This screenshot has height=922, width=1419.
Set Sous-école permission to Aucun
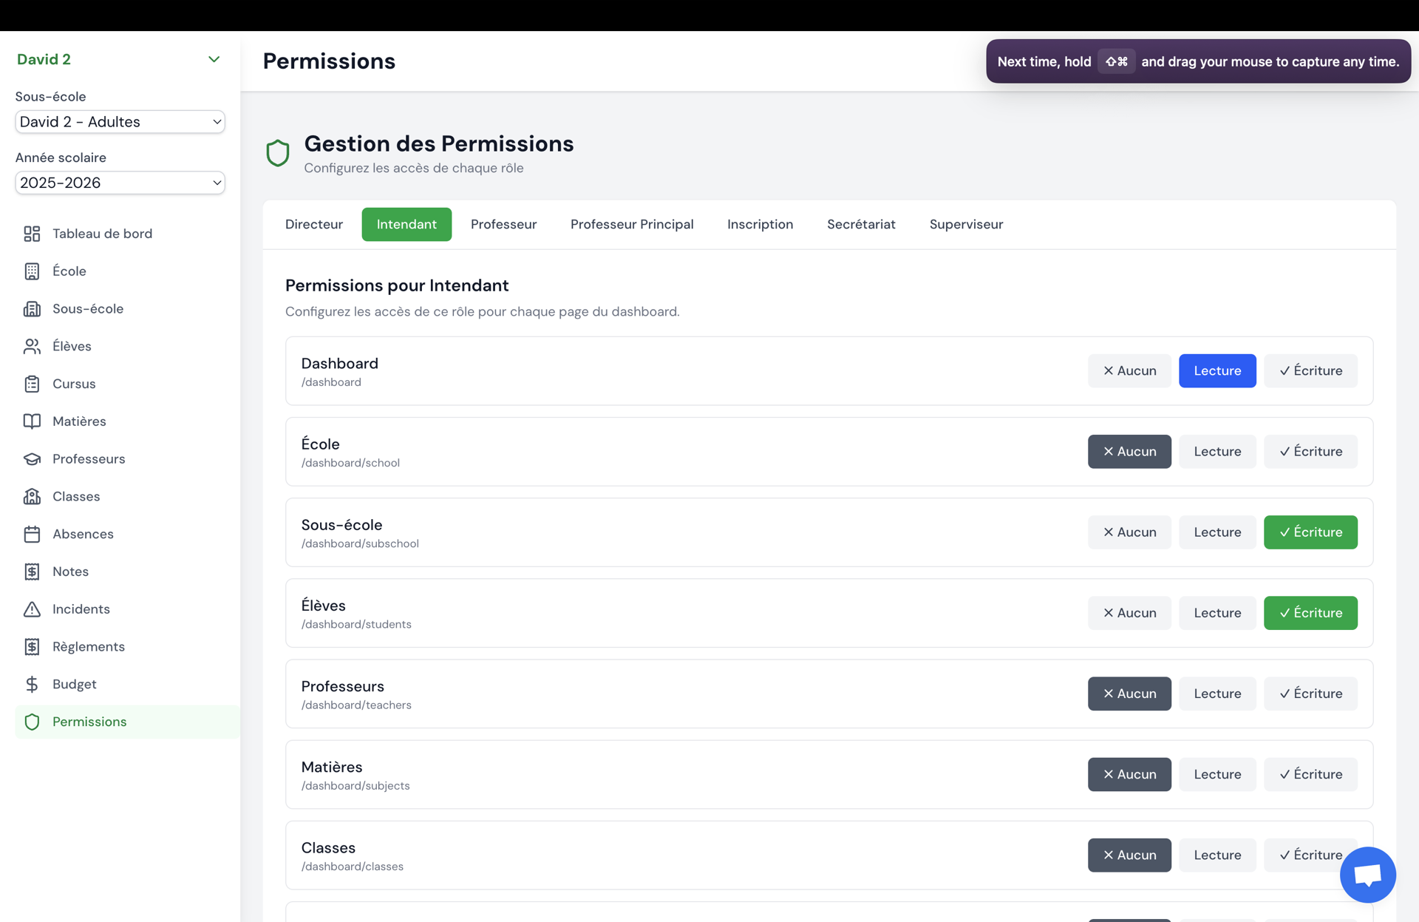1129,532
